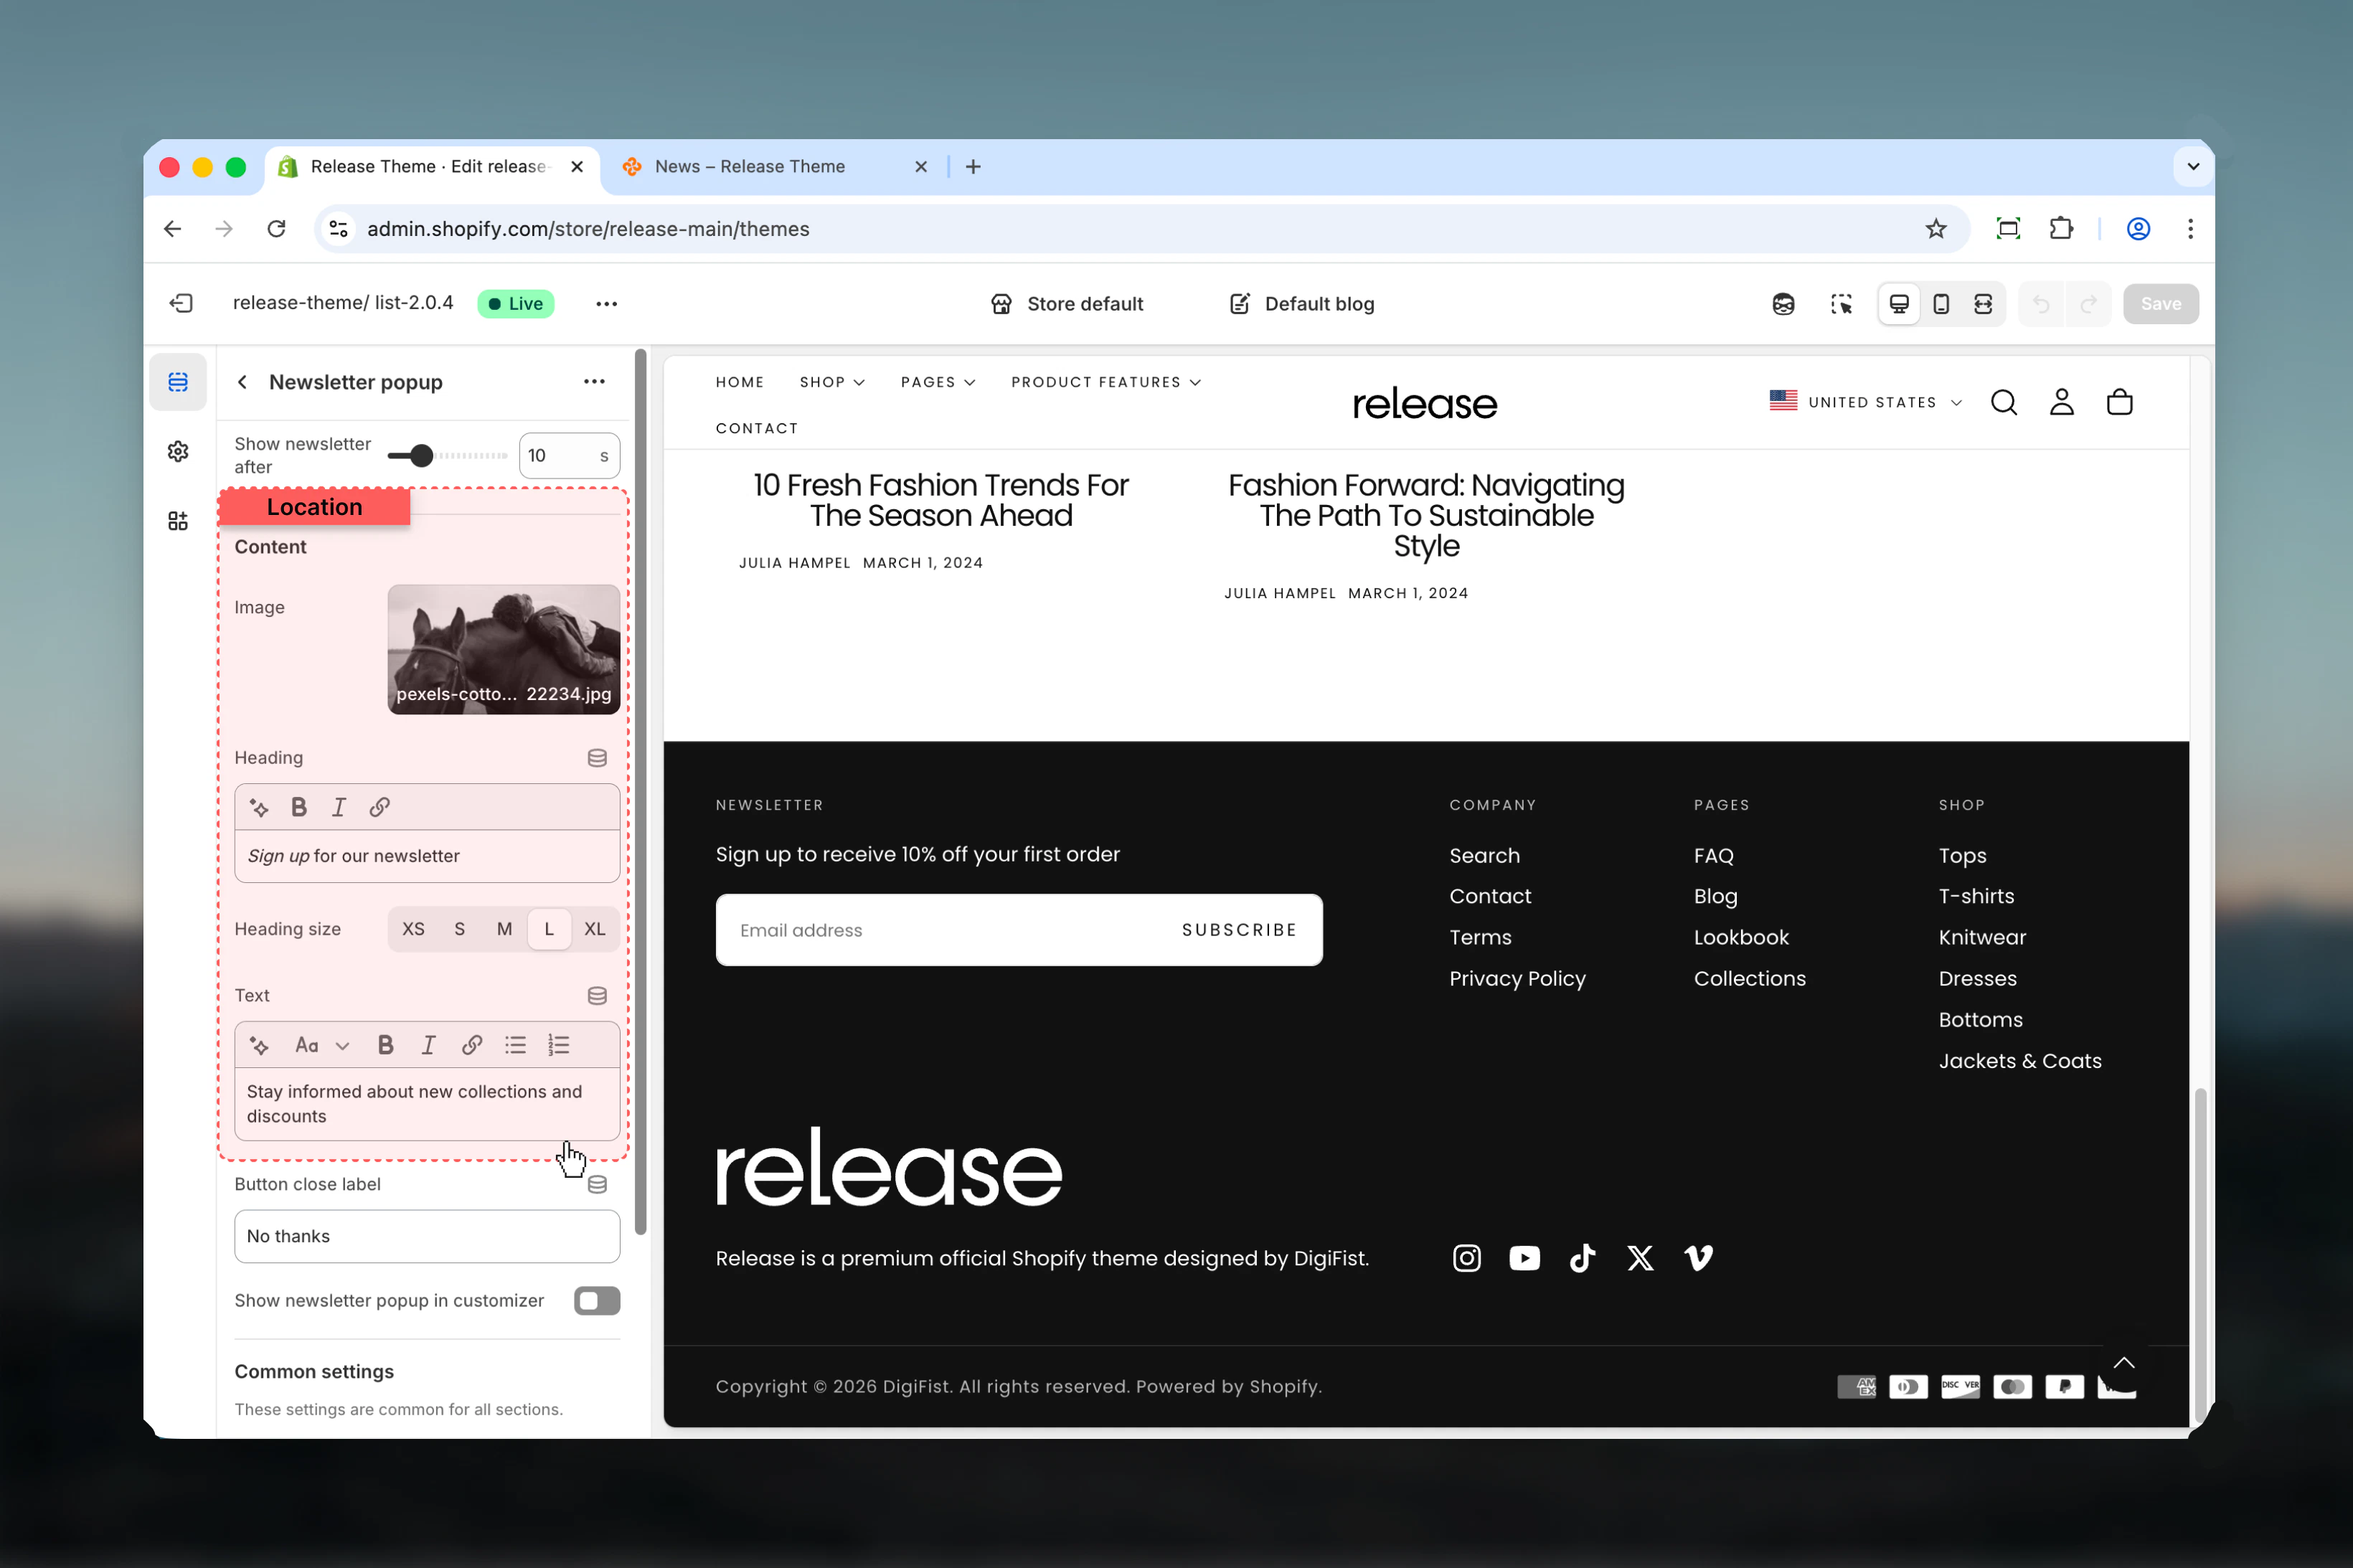The width and height of the screenshot is (2353, 1568).
Task: Open Chrome three-dot menu
Action: click(2190, 229)
